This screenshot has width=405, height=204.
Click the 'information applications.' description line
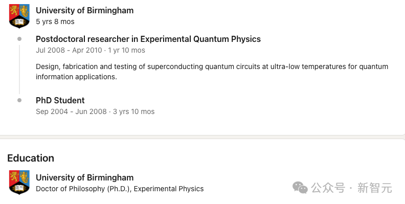77,77
